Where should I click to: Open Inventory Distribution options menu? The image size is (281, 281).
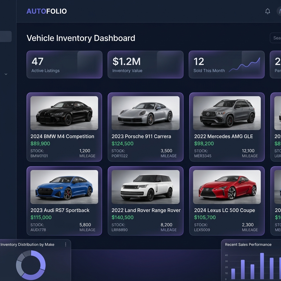click(66, 245)
